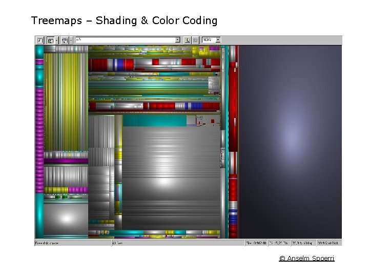369x277 pixels.
Task: Open the dropdown arrow beside the layout view icon
Action: point(56,41)
